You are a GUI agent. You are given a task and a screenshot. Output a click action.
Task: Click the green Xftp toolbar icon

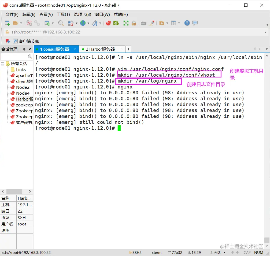coord(116,23)
